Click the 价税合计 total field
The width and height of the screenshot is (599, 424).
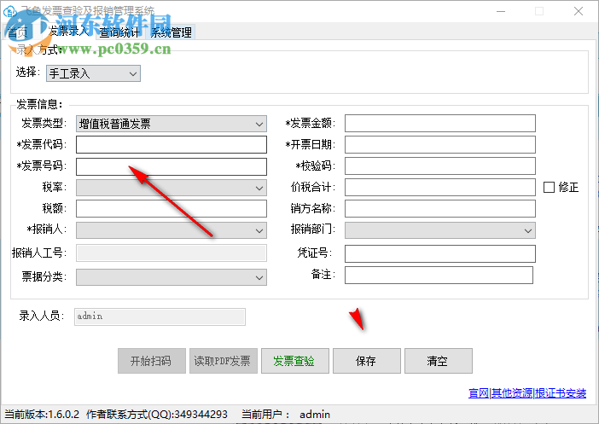pos(440,187)
